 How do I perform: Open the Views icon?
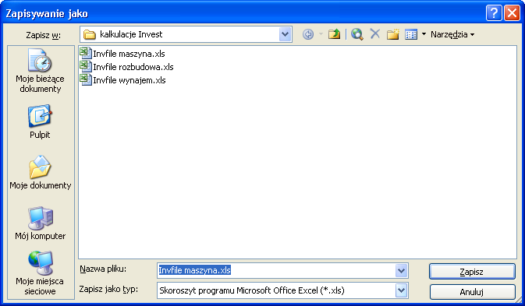pos(411,34)
